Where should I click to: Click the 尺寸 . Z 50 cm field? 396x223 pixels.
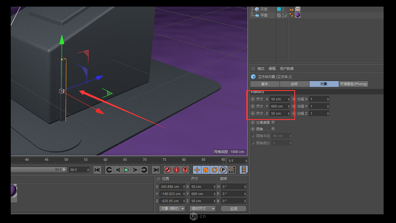(x=280, y=113)
